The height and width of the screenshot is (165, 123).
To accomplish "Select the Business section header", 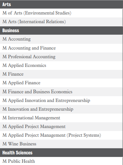I will [61, 31].
